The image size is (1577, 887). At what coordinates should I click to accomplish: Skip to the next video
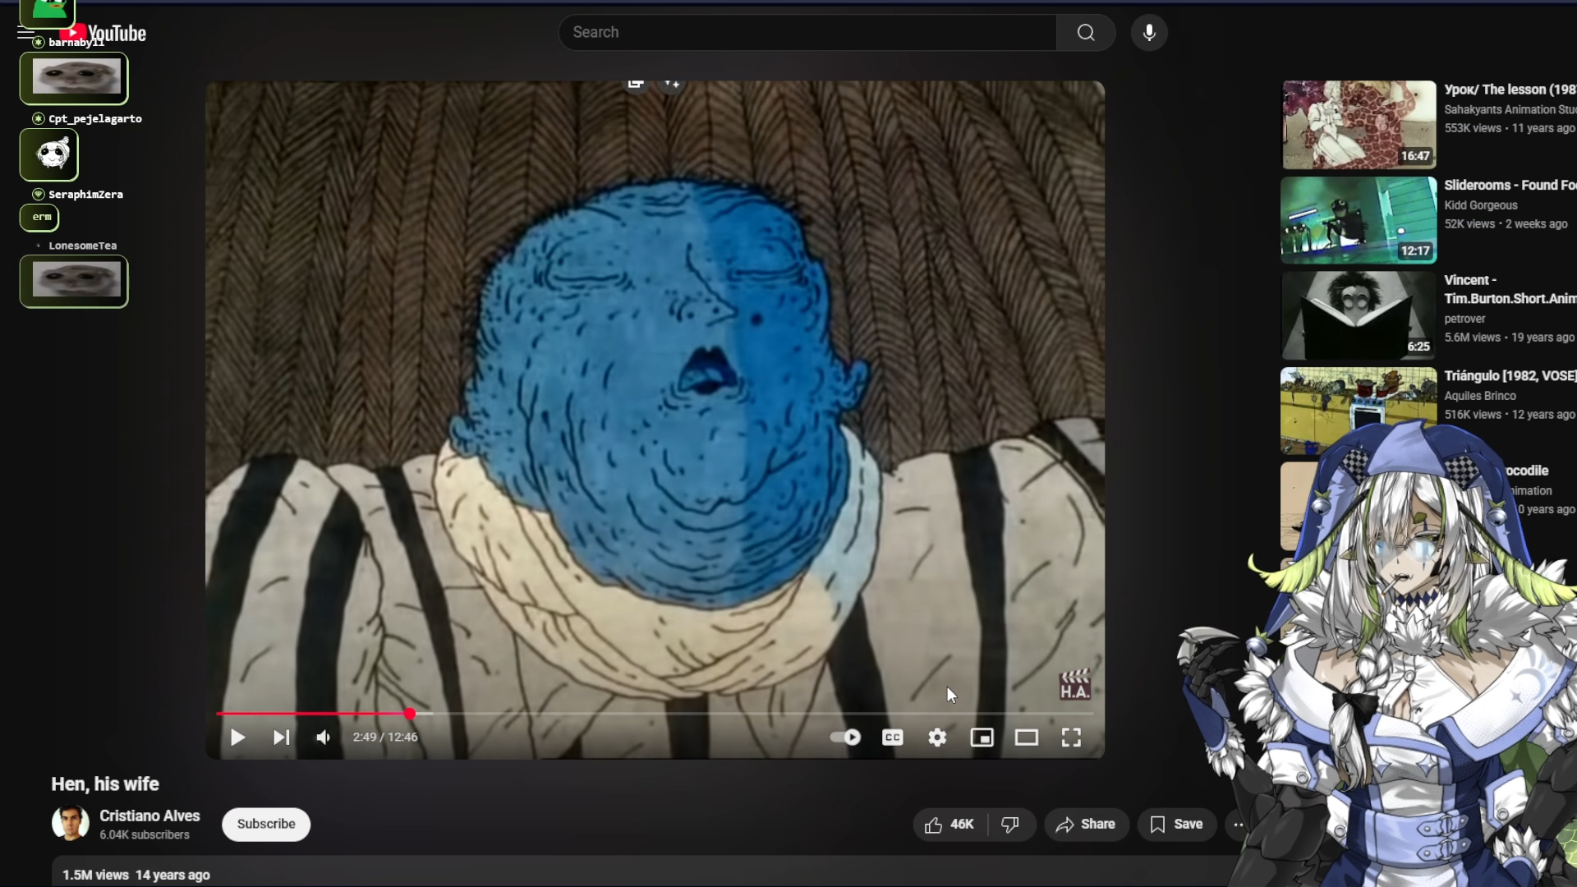coord(281,738)
